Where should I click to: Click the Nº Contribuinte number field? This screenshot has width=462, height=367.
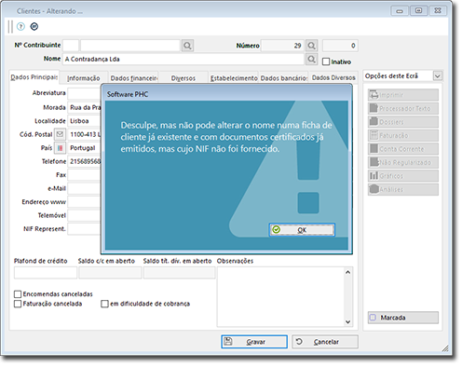[x=130, y=46]
